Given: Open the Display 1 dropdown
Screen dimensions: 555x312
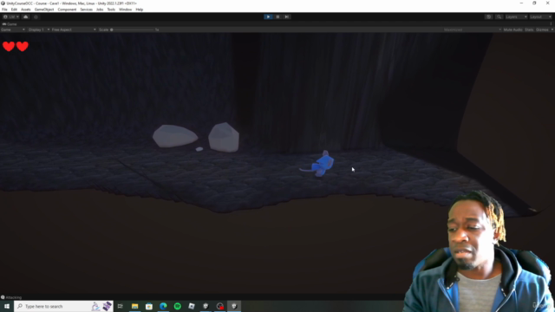Looking at the screenshot, I should click(x=38, y=29).
